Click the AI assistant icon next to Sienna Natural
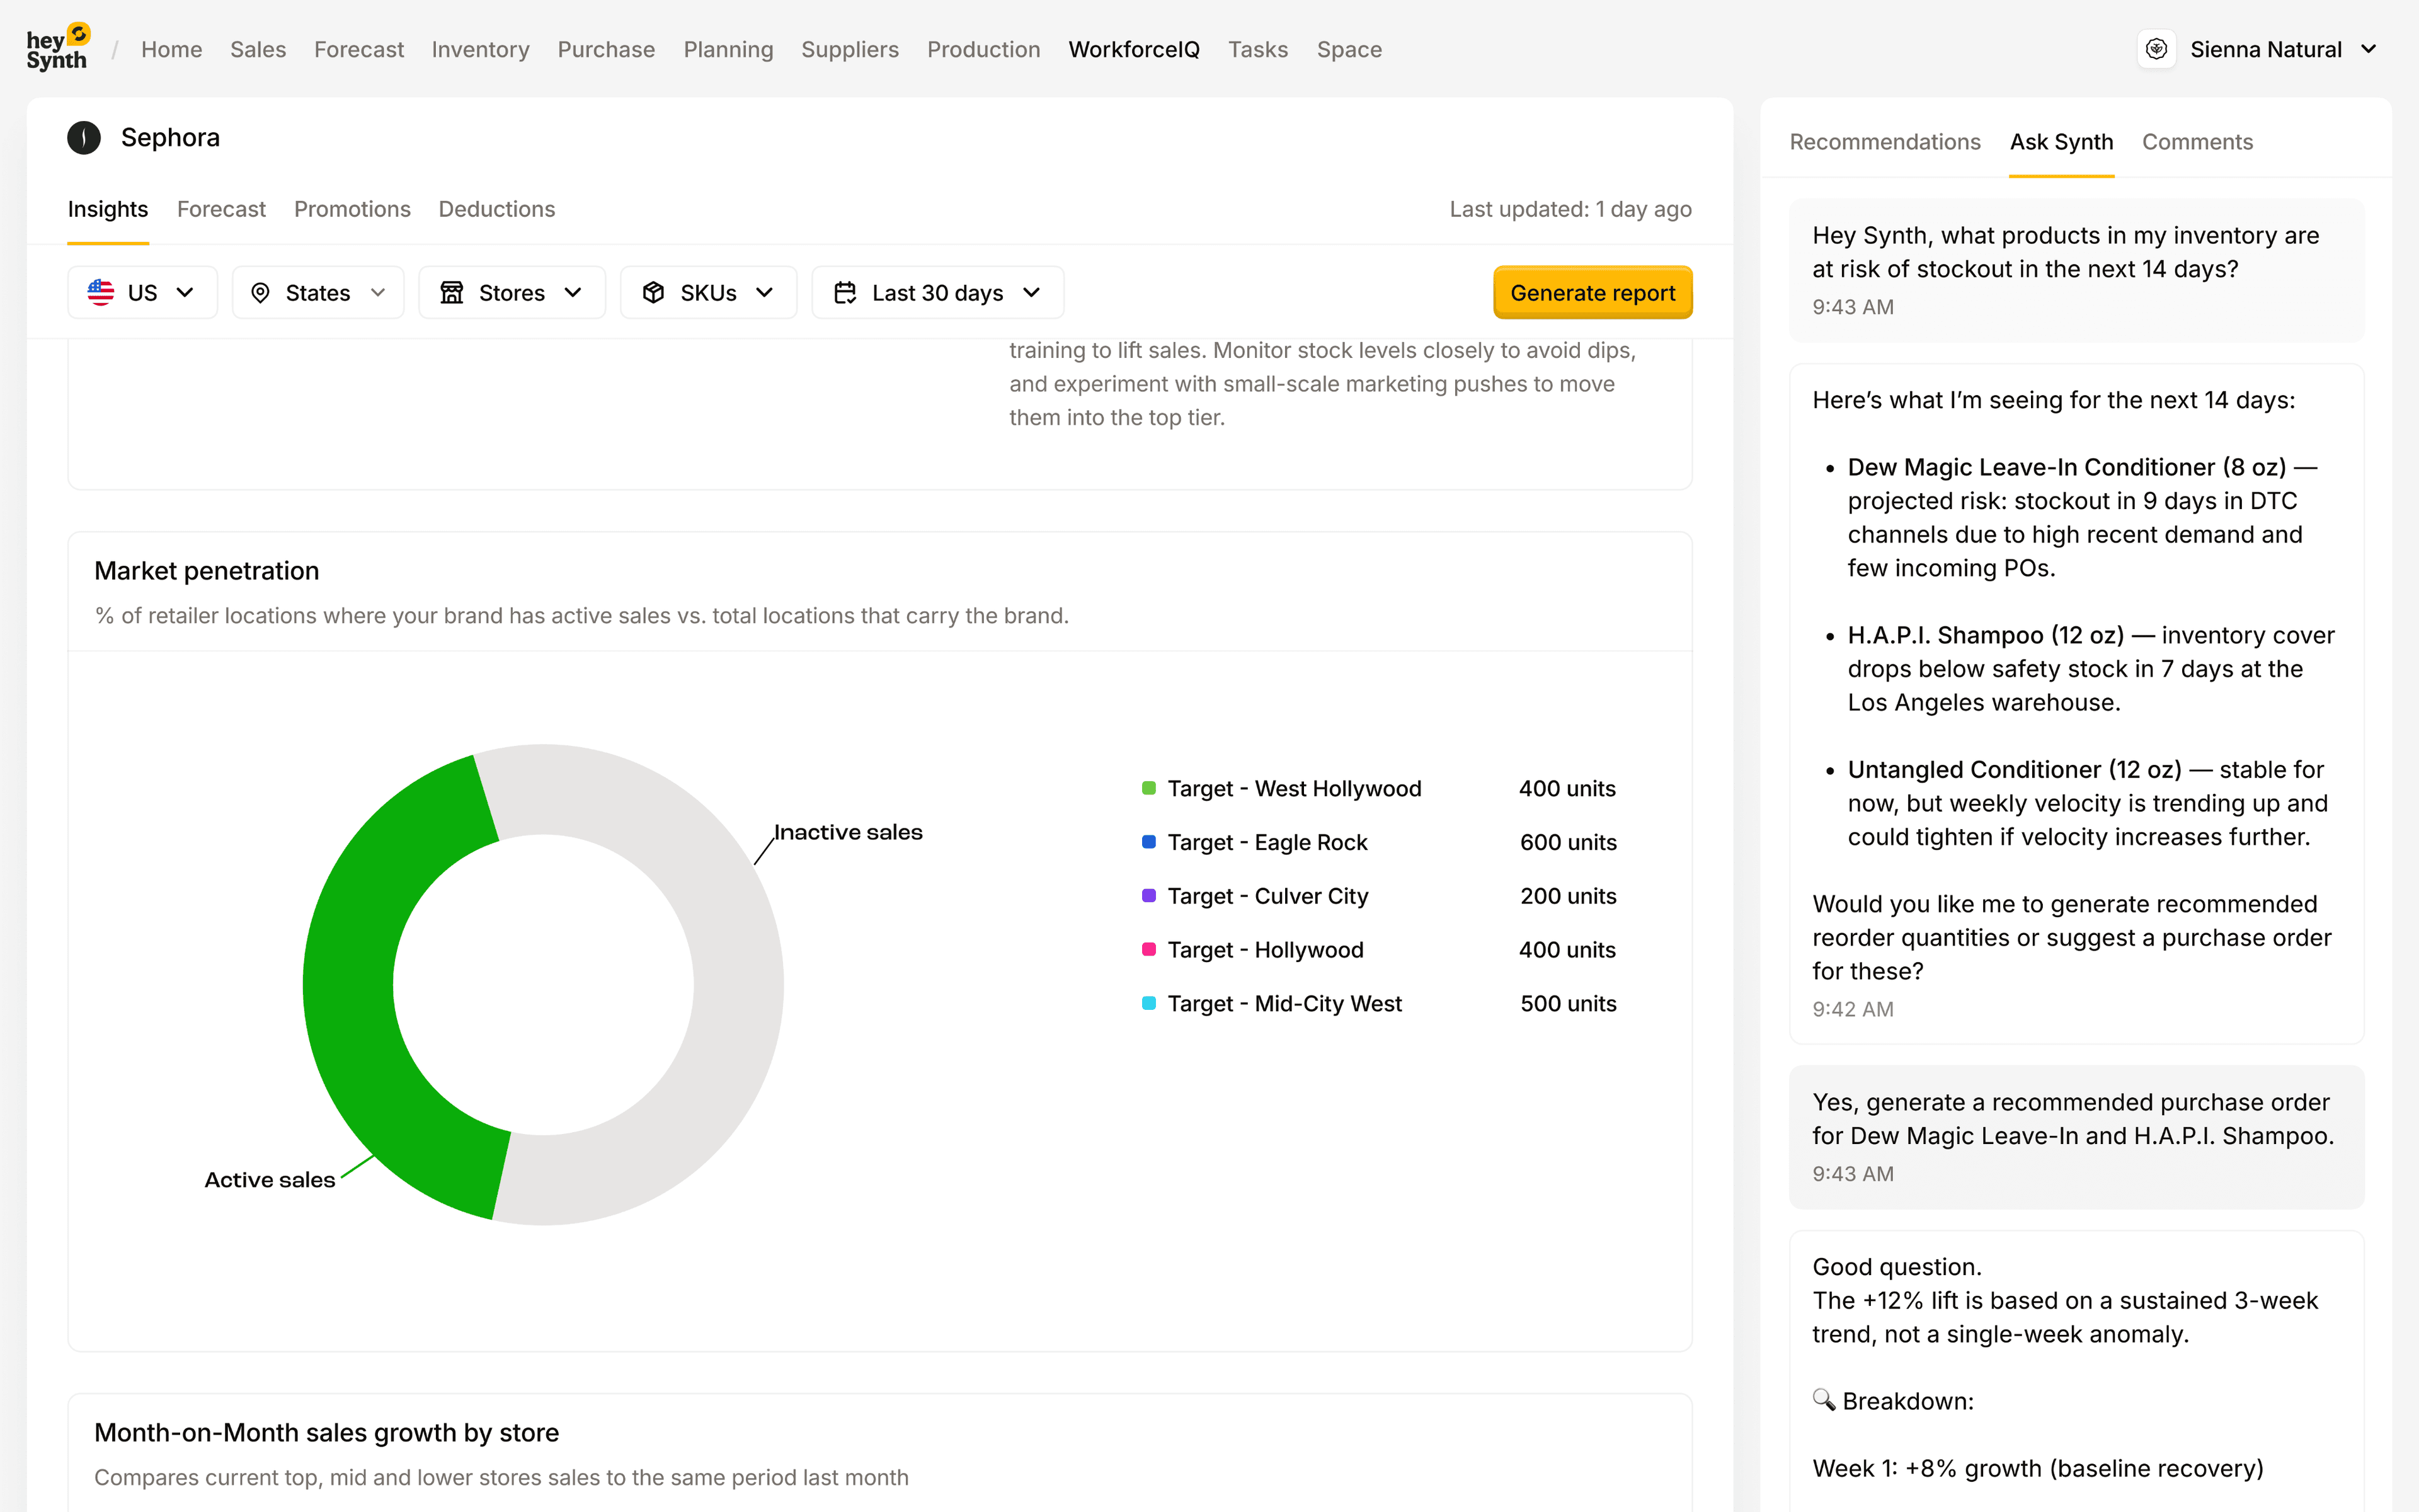 pos(2157,48)
